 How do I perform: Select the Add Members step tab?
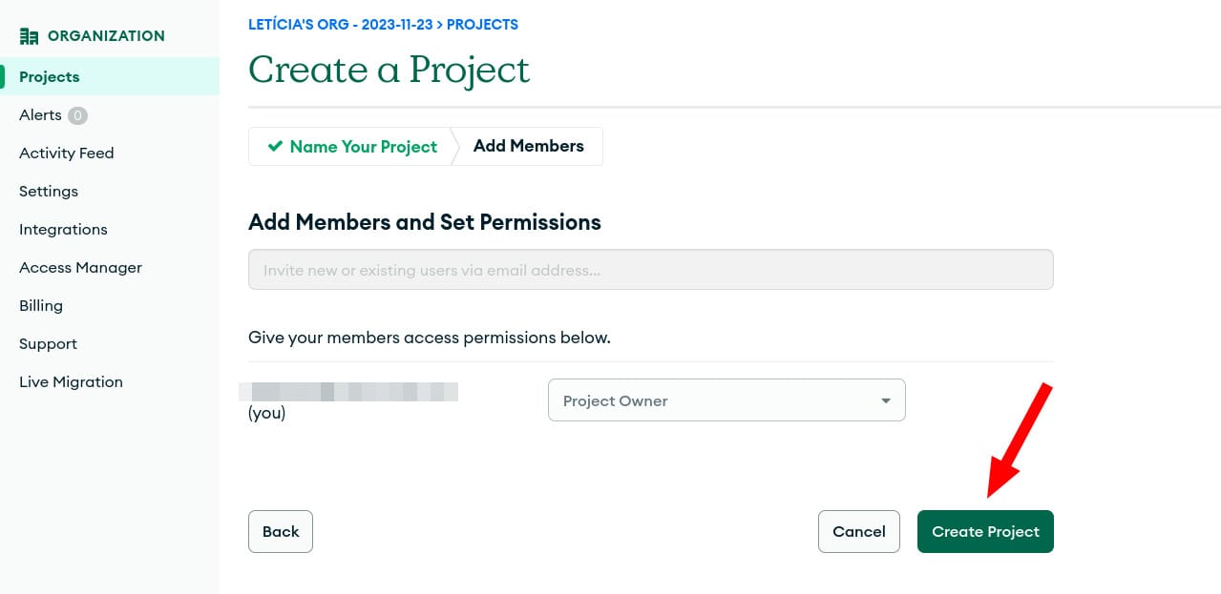[528, 146]
